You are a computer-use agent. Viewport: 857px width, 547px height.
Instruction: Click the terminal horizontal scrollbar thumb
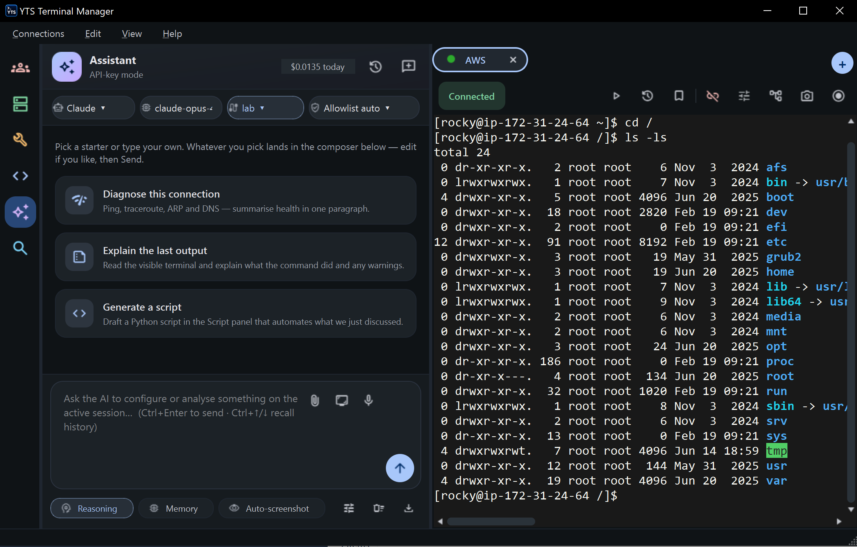[491, 521]
